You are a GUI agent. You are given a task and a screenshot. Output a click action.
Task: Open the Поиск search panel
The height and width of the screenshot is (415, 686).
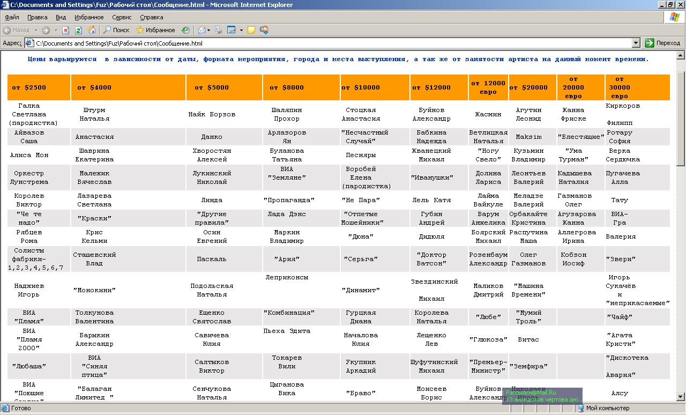[x=116, y=30]
